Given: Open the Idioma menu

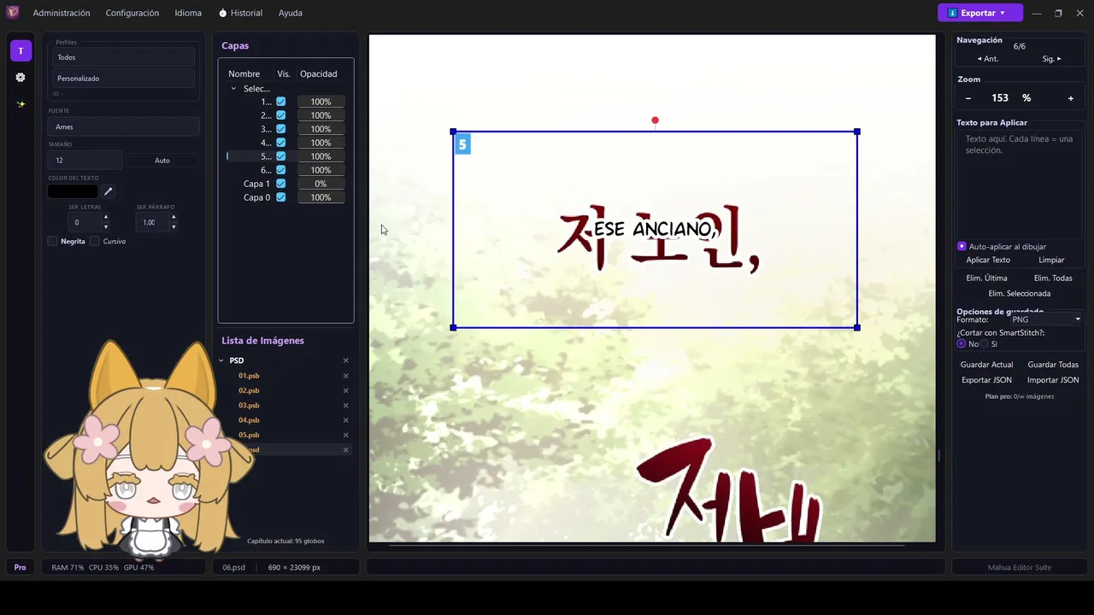Looking at the screenshot, I should (x=188, y=13).
